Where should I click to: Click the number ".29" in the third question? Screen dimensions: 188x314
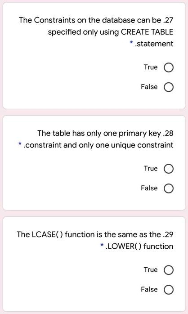[x=168, y=234]
